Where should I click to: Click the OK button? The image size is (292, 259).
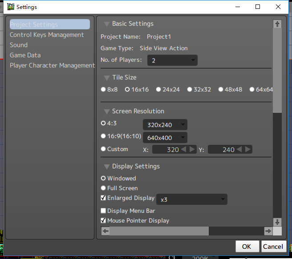pyautogui.click(x=247, y=247)
